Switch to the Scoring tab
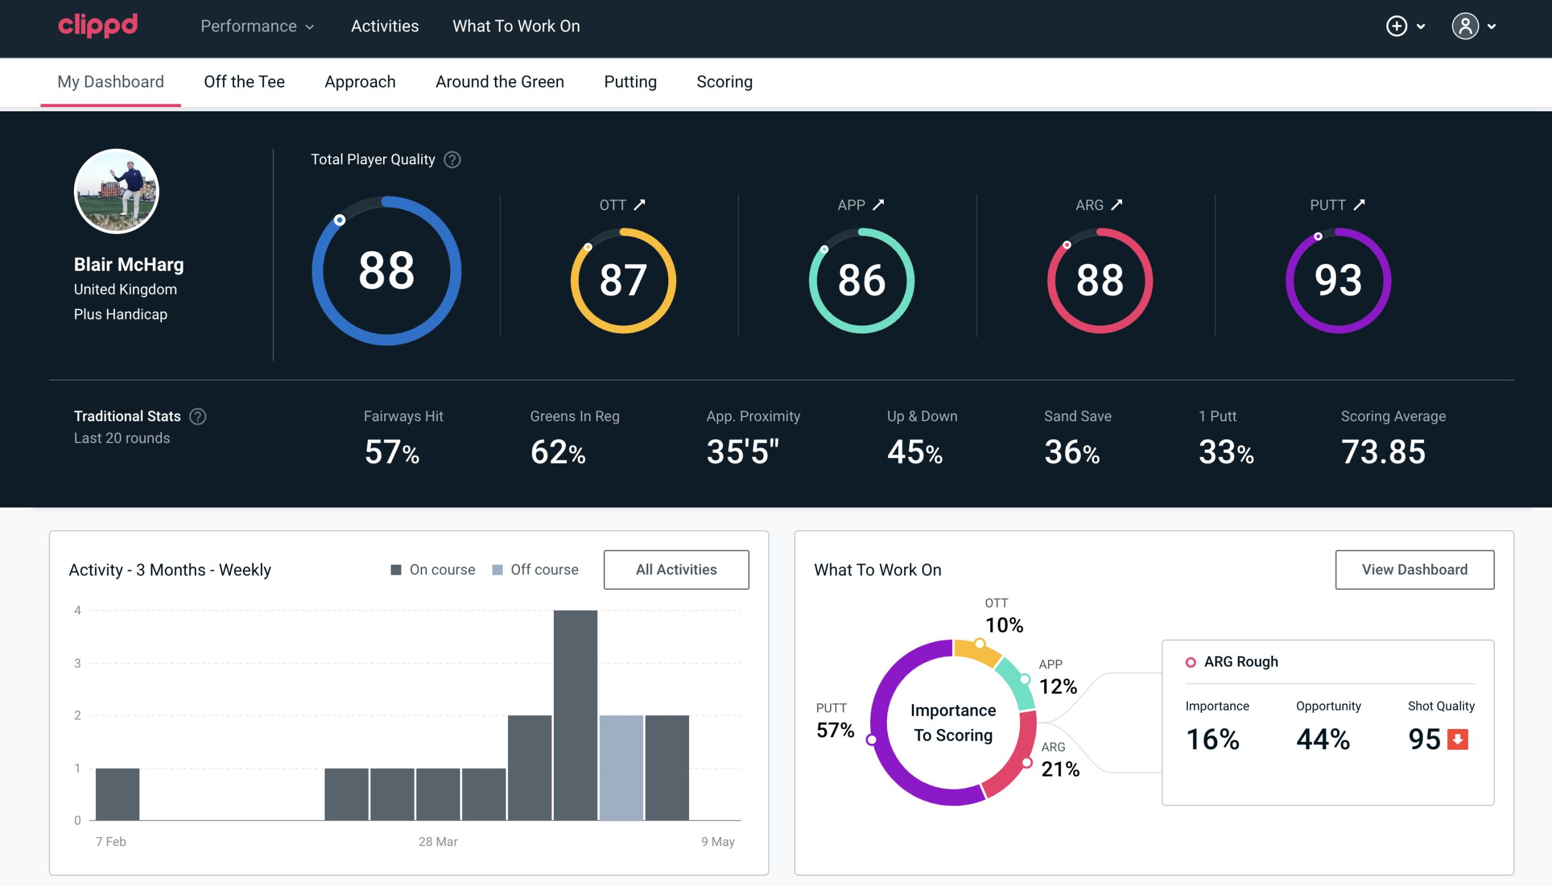The width and height of the screenshot is (1552, 886). click(725, 82)
